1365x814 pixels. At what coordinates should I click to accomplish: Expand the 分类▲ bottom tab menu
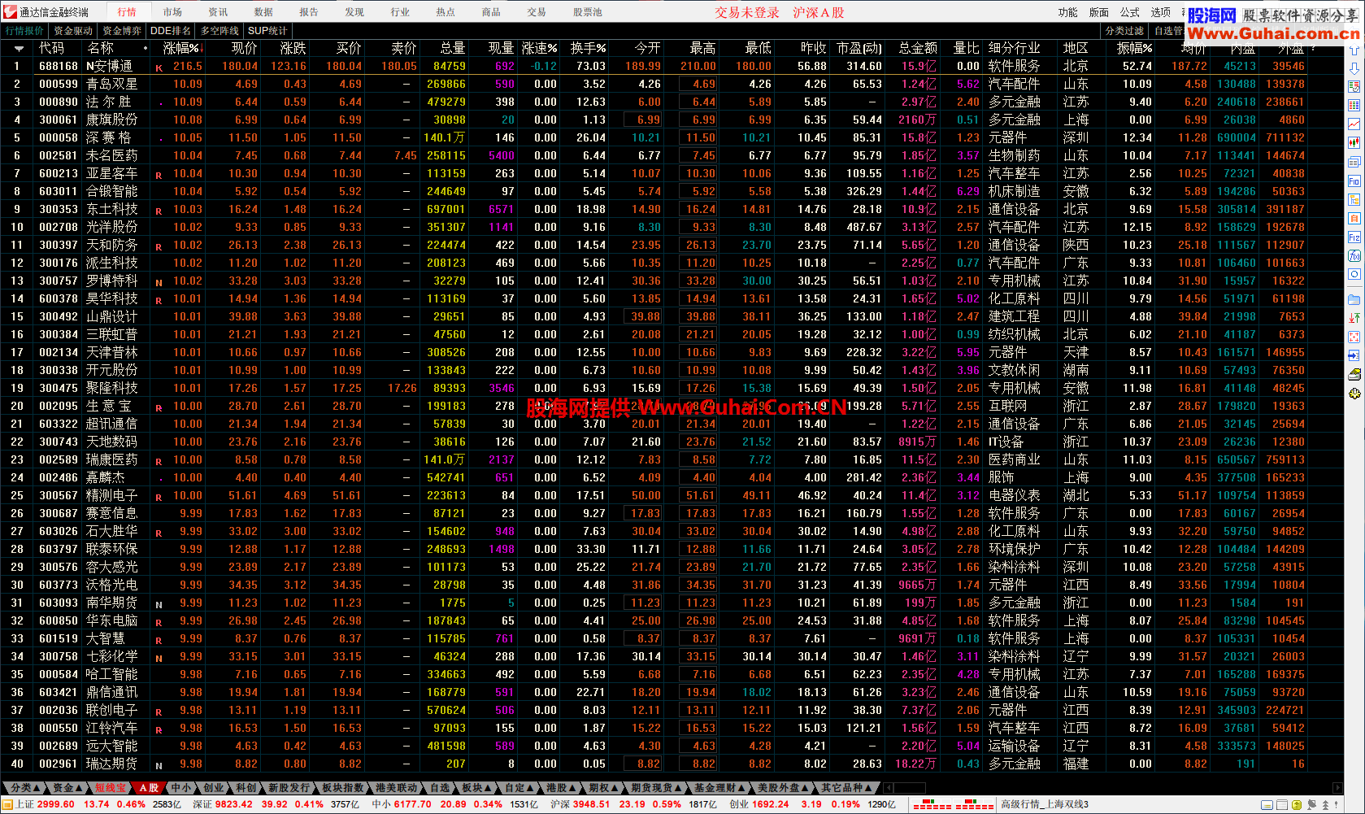point(25,788)
